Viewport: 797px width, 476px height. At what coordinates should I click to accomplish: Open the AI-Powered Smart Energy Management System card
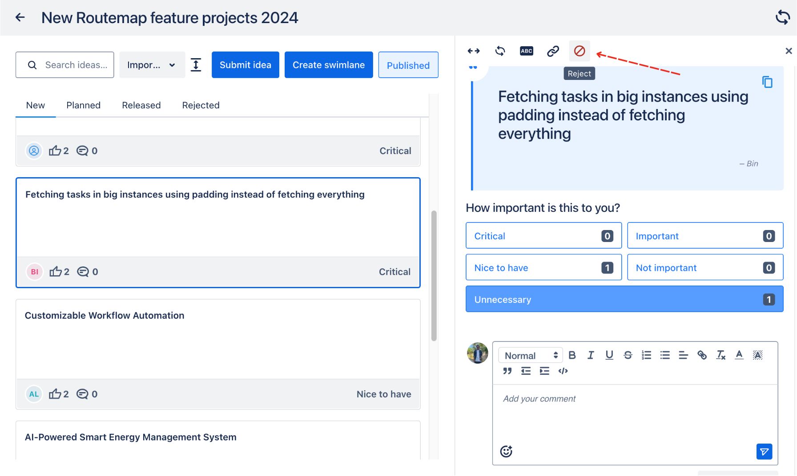coord(218,440)
